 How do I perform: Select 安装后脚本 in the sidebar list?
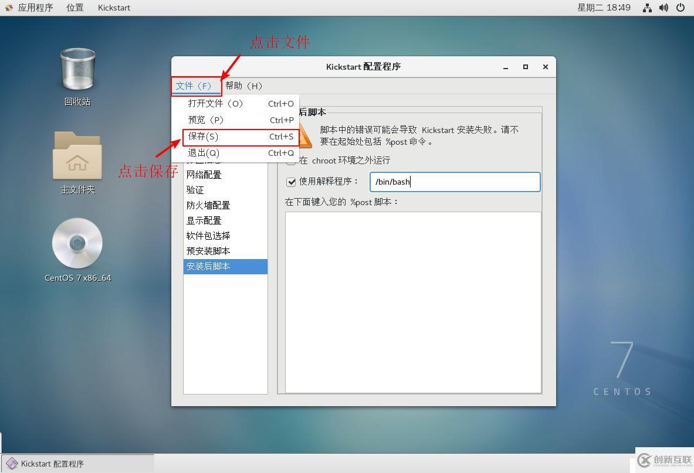(x=225, y=267)
